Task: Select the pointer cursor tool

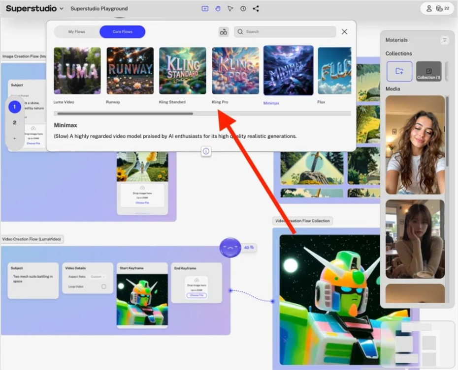Action: 230,8
